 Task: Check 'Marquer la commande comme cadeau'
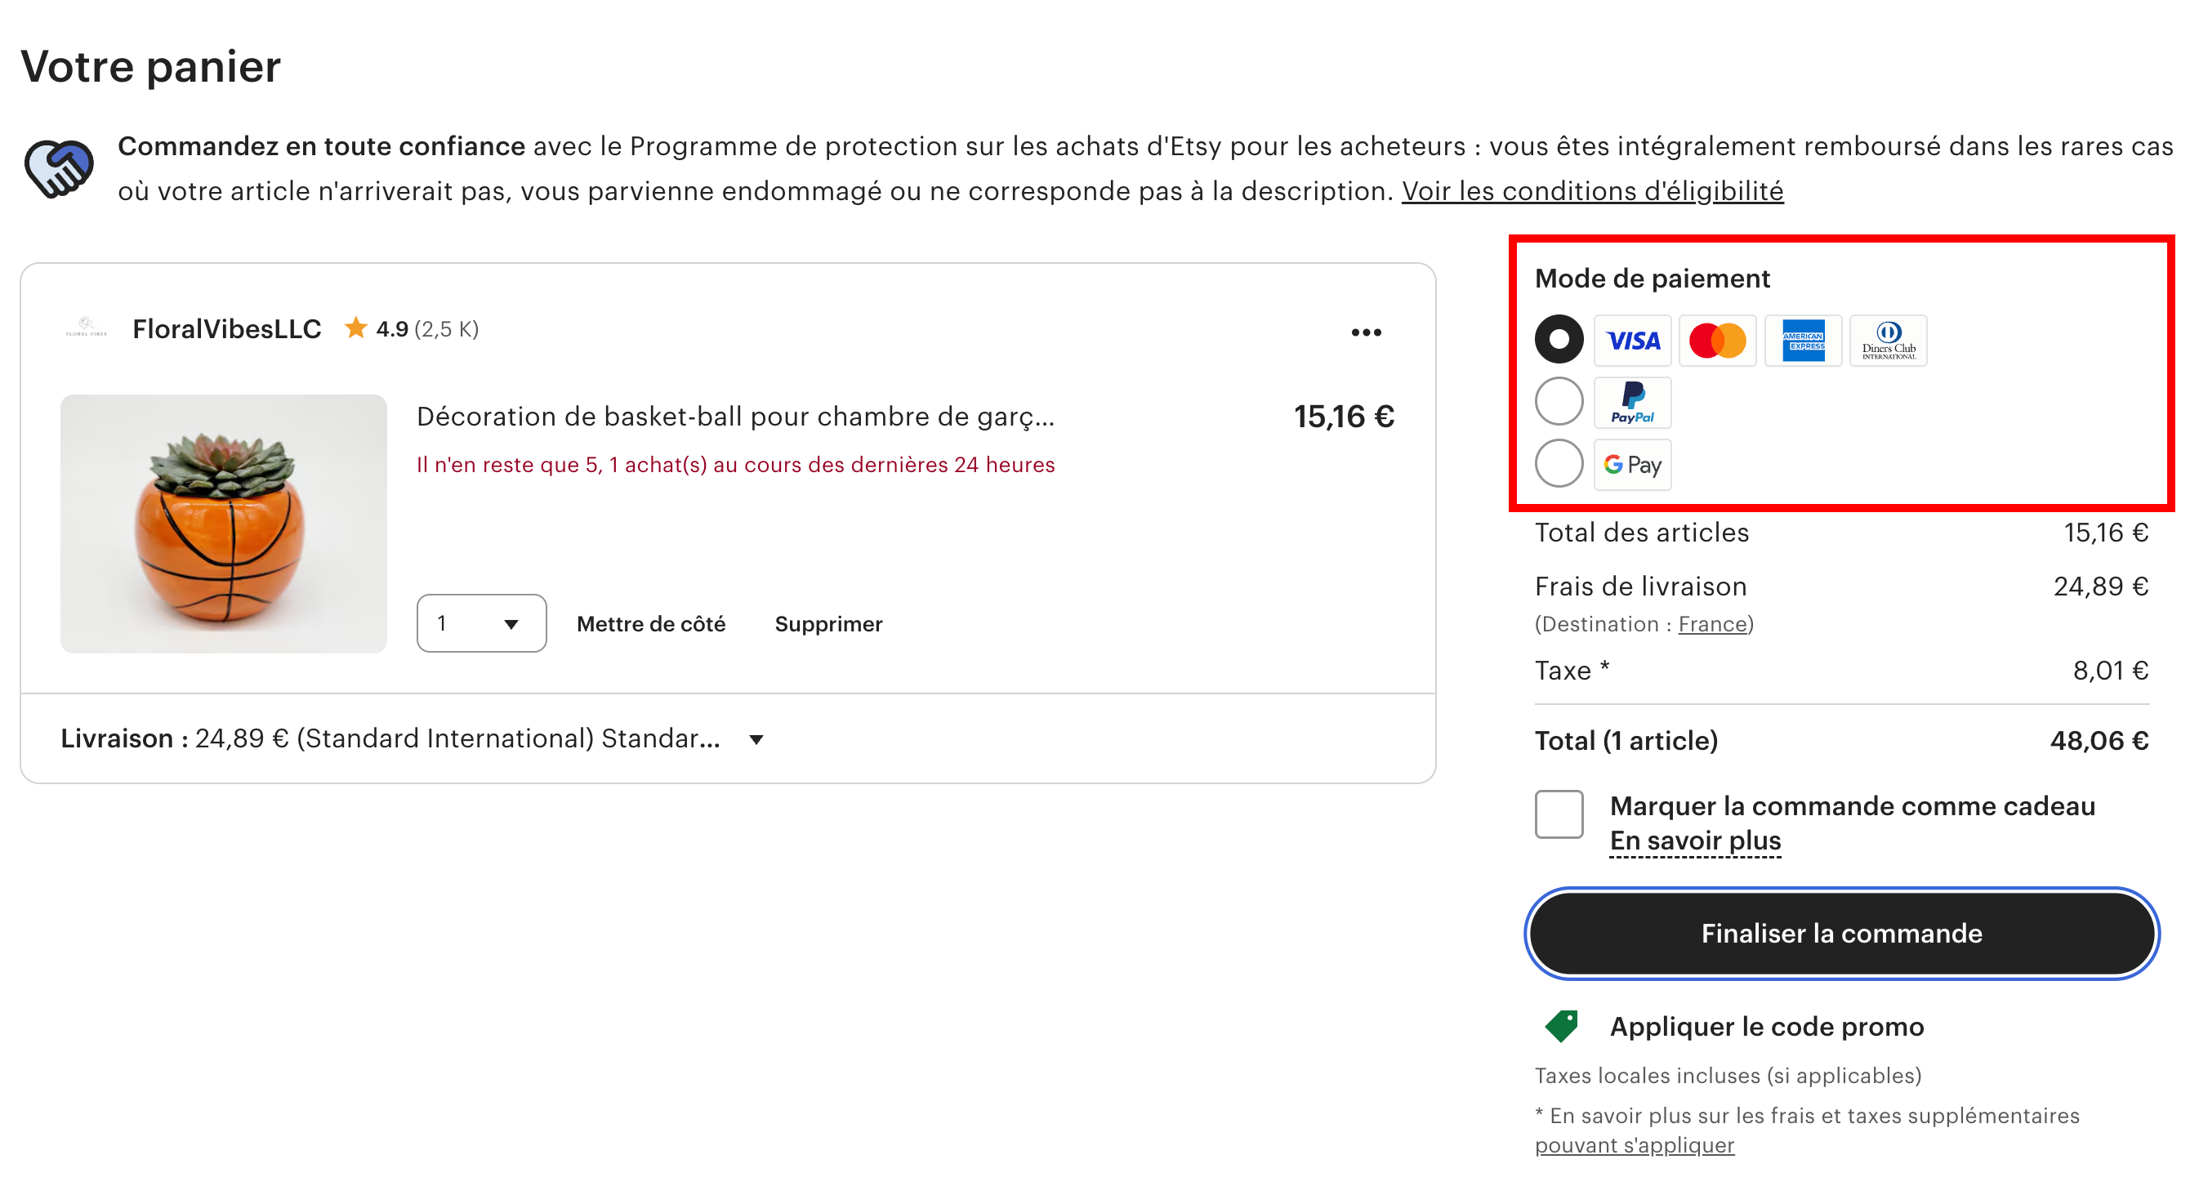coord(1558,816)
